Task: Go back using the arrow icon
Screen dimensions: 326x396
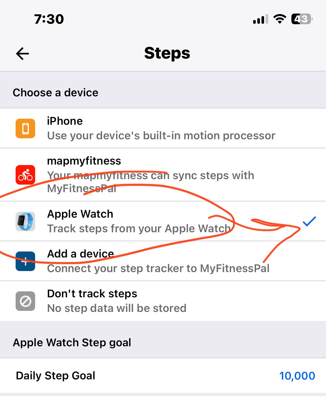Action: point(22,54)
